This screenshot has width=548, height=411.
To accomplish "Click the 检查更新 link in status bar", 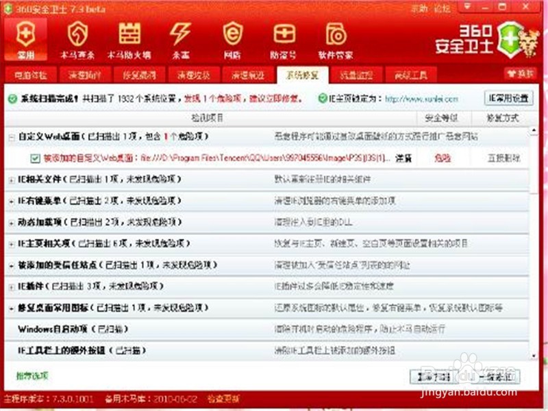I will coord(223,399).
